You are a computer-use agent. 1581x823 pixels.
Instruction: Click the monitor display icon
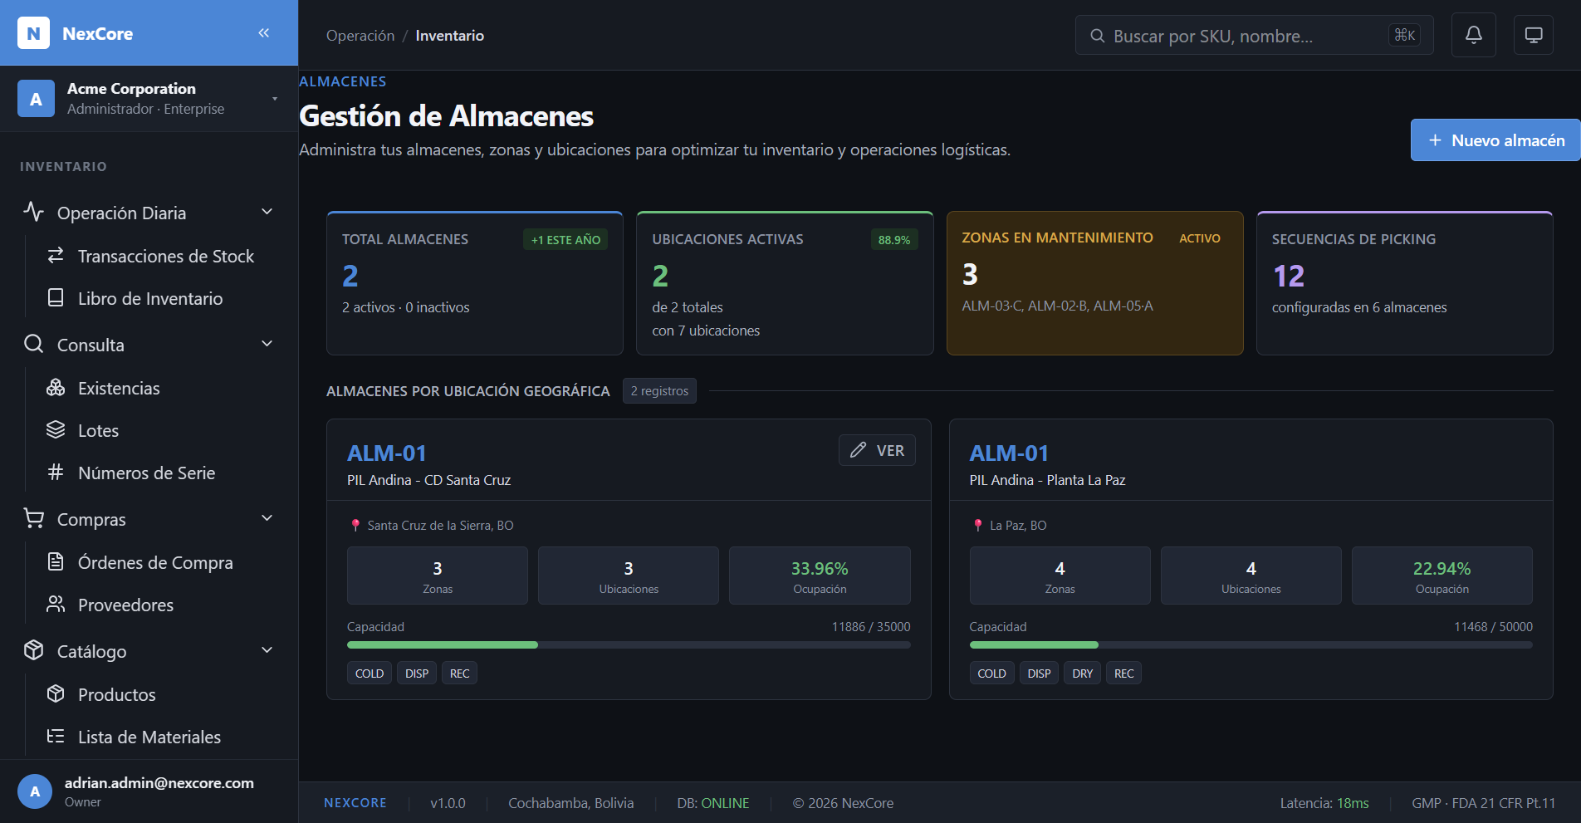[1533, 35]
